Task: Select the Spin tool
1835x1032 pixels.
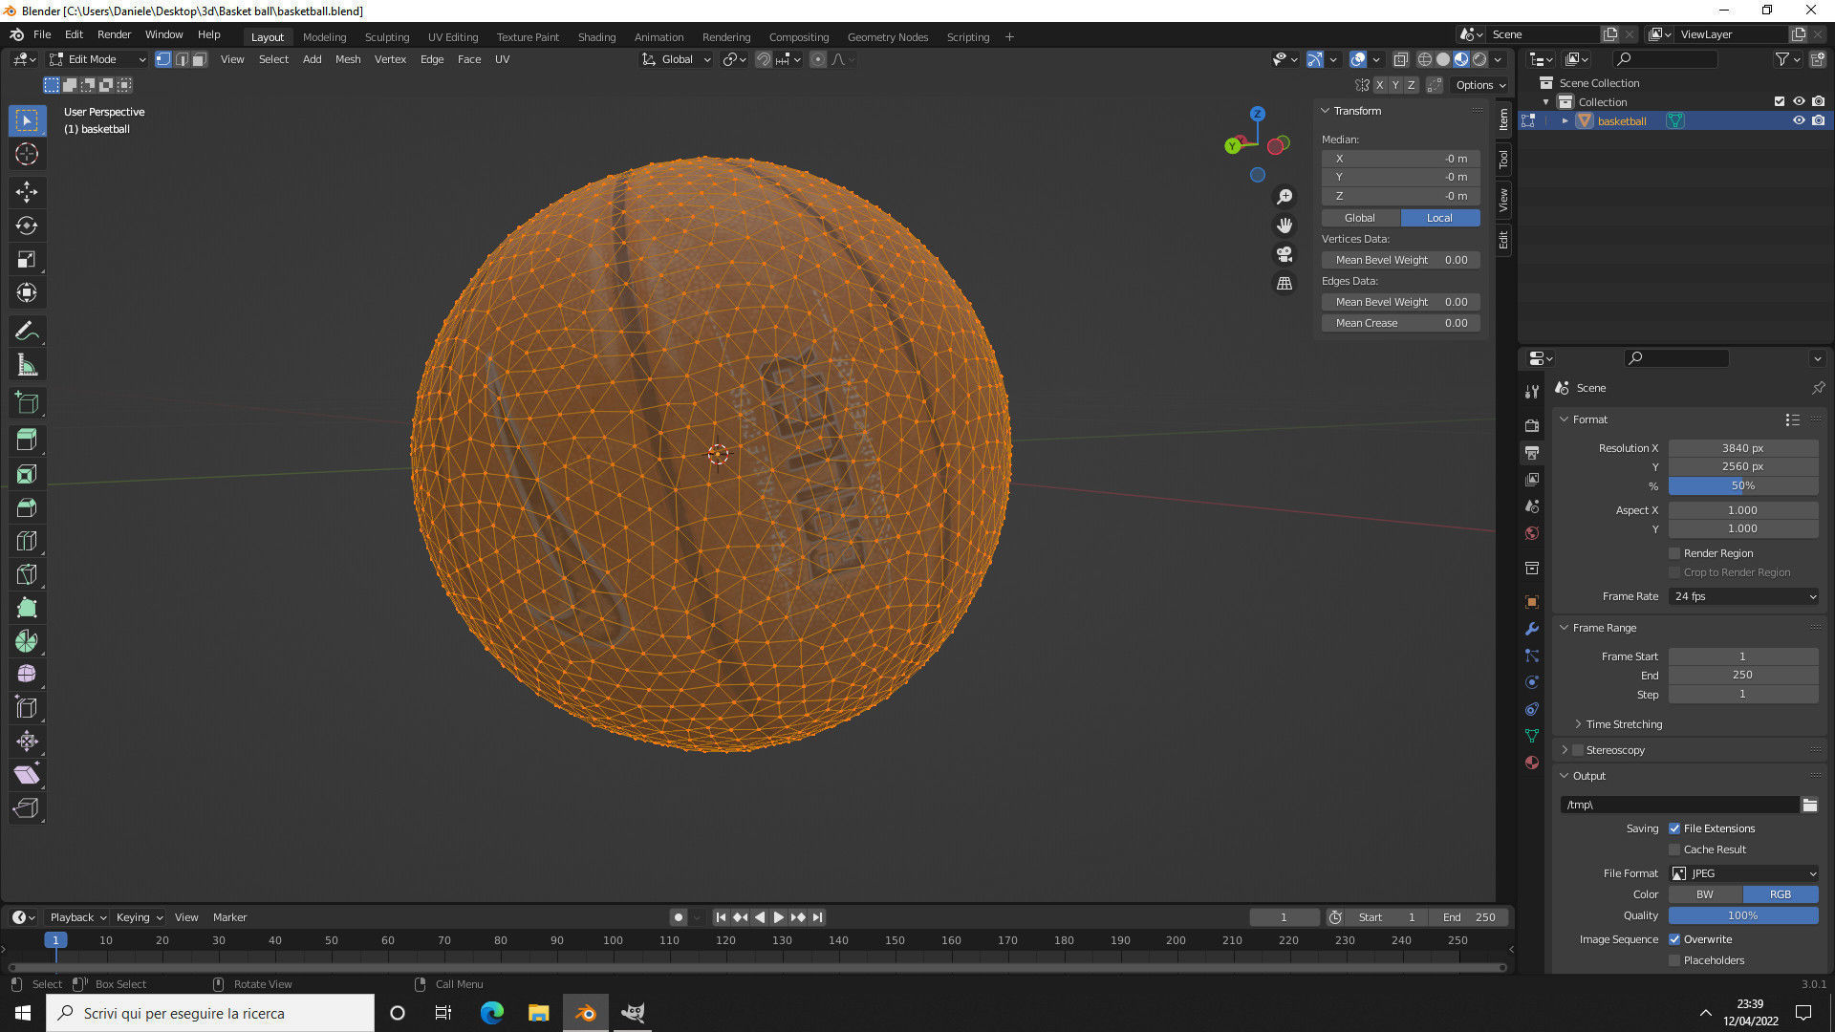Action: pos(27,641)
